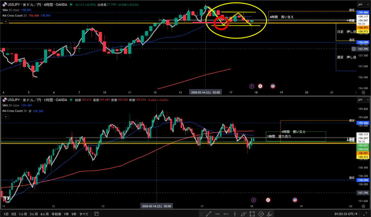Screen dimensions: 371x217
Task: Select the horizontal ray drawing tool
Action: pos(227,214)
